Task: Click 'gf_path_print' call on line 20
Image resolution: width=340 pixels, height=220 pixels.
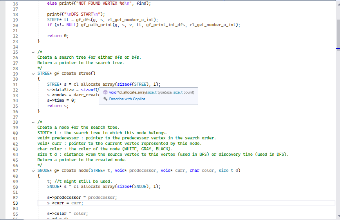Action: (96, 25)
